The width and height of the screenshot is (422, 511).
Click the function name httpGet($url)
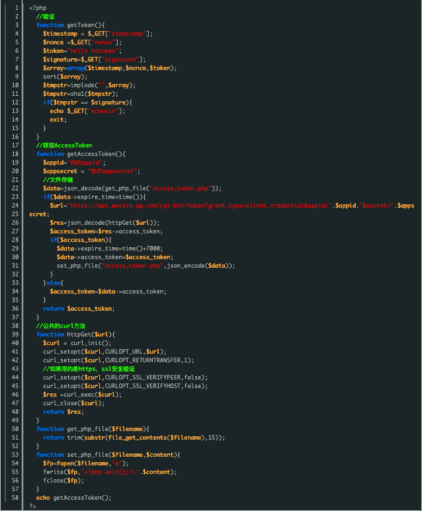89,334
